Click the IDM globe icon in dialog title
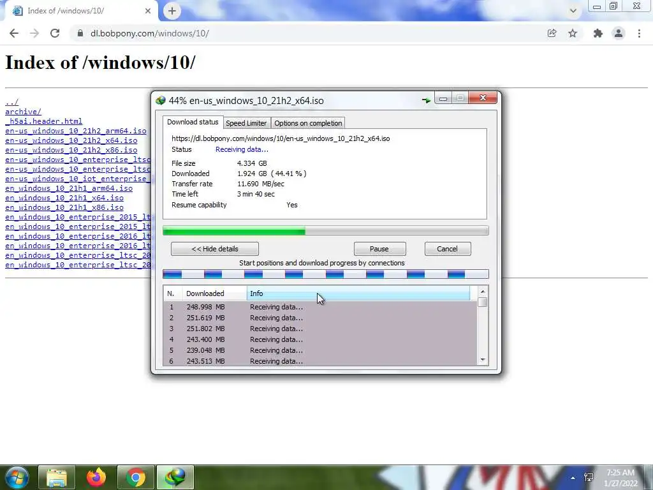Viewport: 653px width, 490px height. point(160,100)
